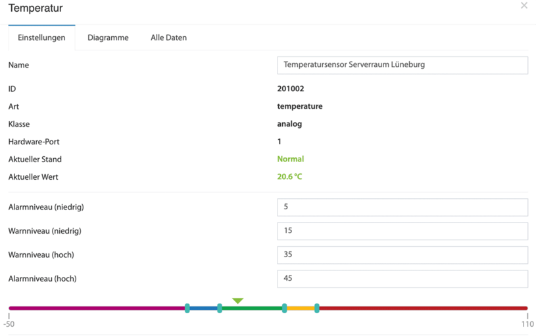Switch to the Diagramme tab
This screenshot has width=536, height=336.
click(x=108, y=37)
